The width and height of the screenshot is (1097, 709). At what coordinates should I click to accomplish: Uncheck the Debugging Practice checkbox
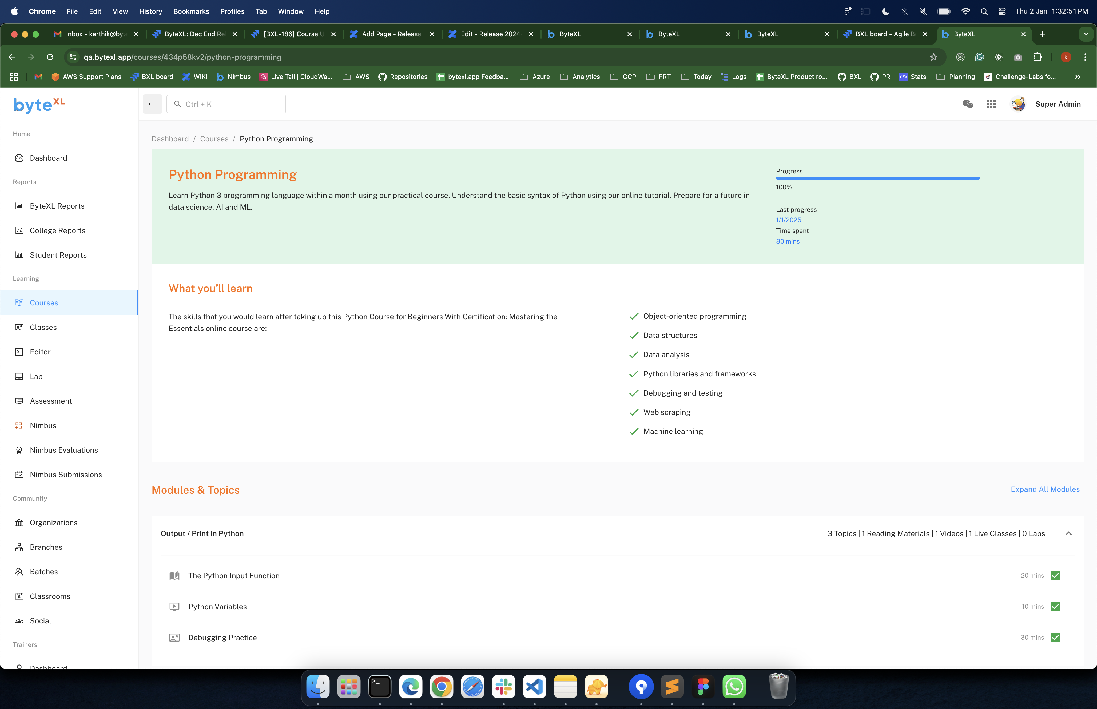(1055, 637)
